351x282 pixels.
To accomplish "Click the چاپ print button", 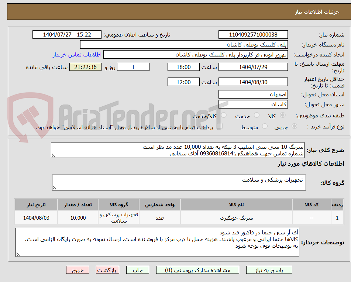I will click(x=137, y=270).
